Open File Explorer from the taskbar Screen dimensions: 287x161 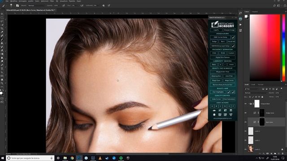click(x=65, y=158)
